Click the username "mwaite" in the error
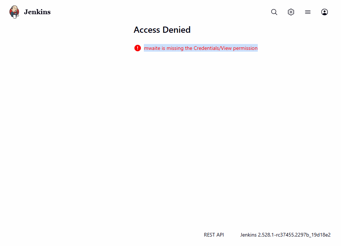This screenshot has width=341, height=246. (x=152, y=48)
